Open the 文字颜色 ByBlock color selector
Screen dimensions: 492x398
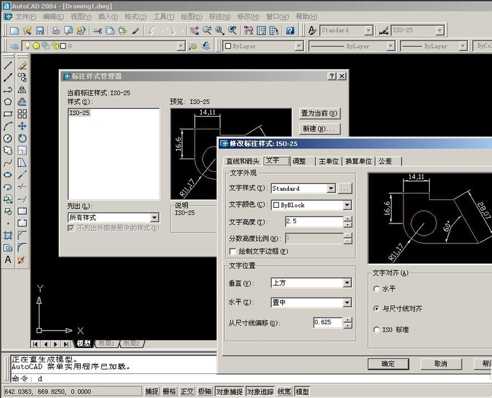(347, 205)
